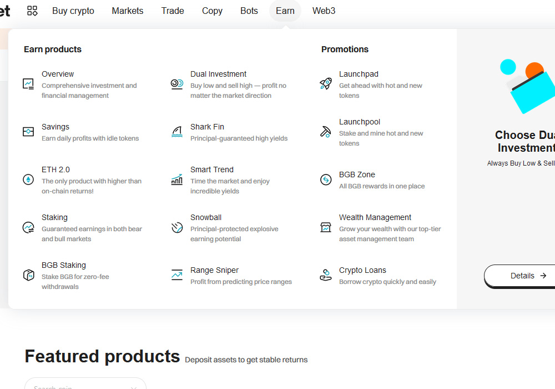Image resolution: width=555 pixels, height=389 pixels.
Task: Click the Snowball icon
Action: coord(177,227)
